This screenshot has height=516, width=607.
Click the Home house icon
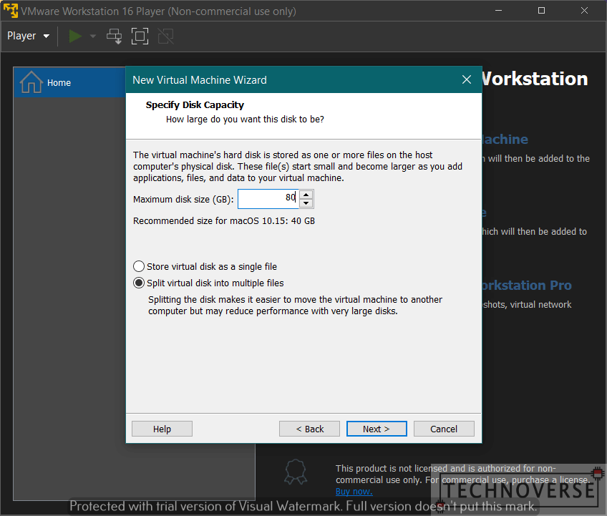pyautogui.click(x=31, y=82)
